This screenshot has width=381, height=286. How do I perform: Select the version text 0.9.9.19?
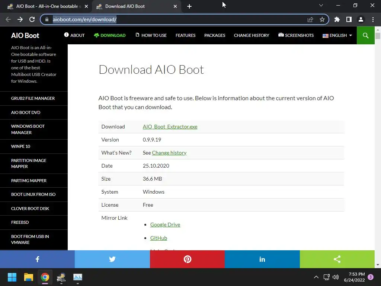click(152, 140)
